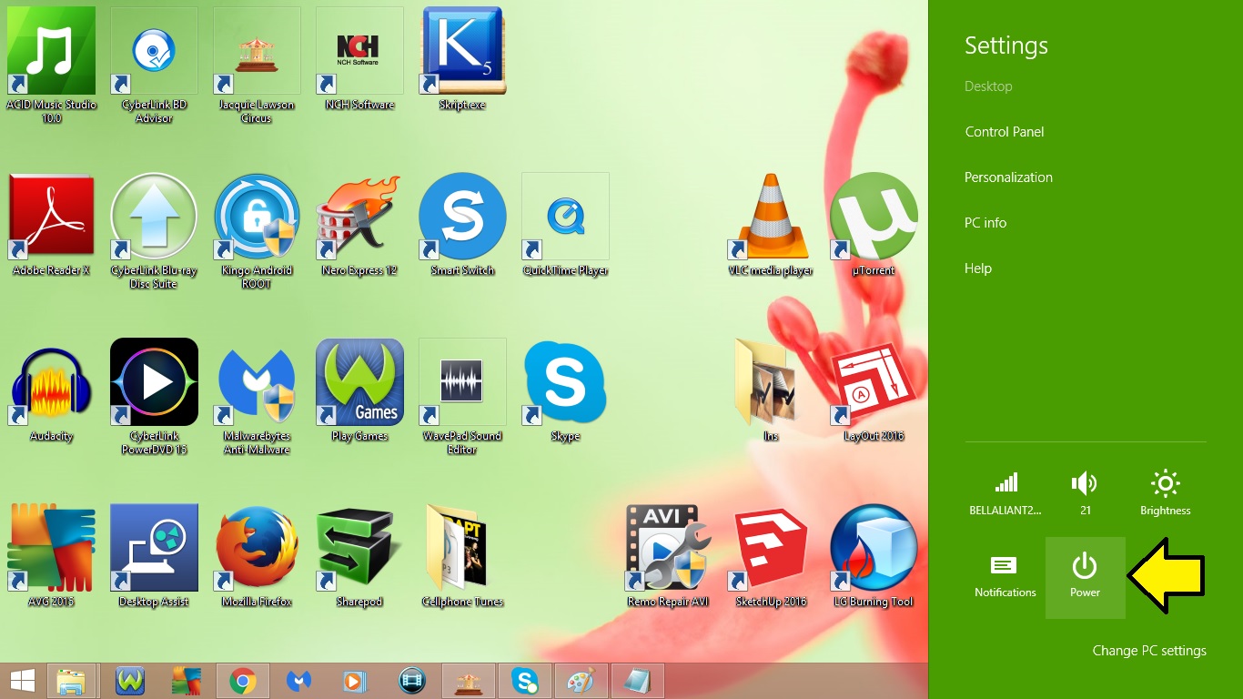The image size is (1243, 699).
Task: Open Control Panel from Settings charm
Action: [x=1005, y=132]
